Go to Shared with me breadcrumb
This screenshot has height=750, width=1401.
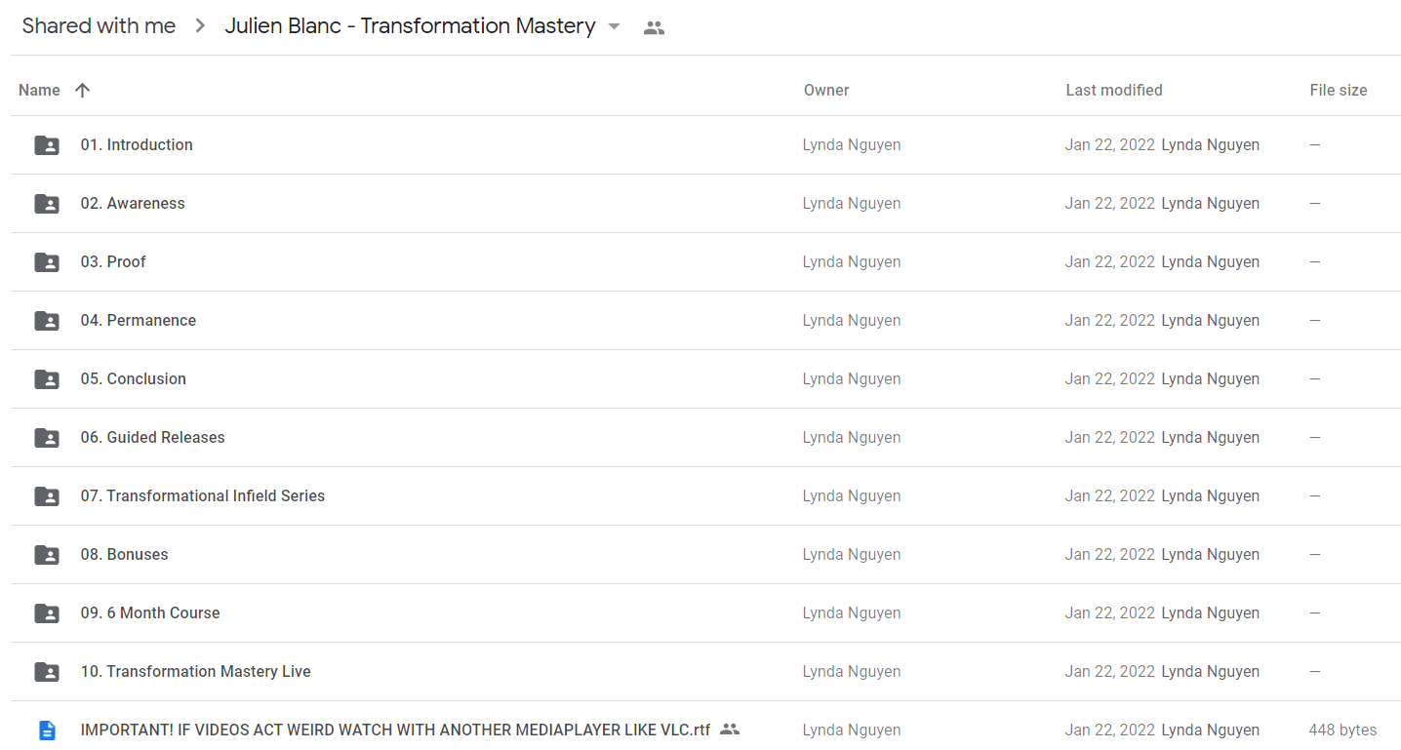tap(99, 26)
